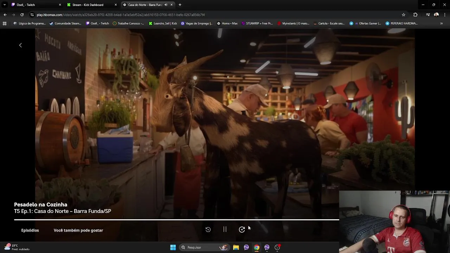
Task: Go back in browser history
Action: (5, 15)
